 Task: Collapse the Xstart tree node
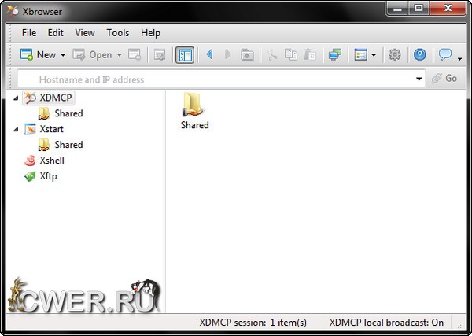[17, 129]
